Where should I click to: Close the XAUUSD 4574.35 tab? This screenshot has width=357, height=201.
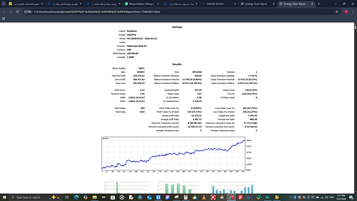pyautogui.click(x=235, y=4)
